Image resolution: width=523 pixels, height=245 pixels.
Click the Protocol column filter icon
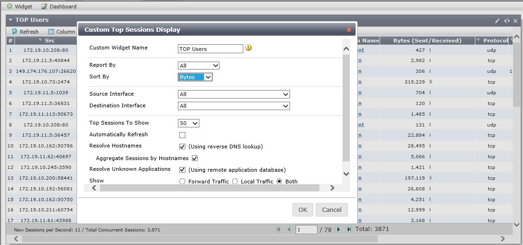click(x=478, y=40)
